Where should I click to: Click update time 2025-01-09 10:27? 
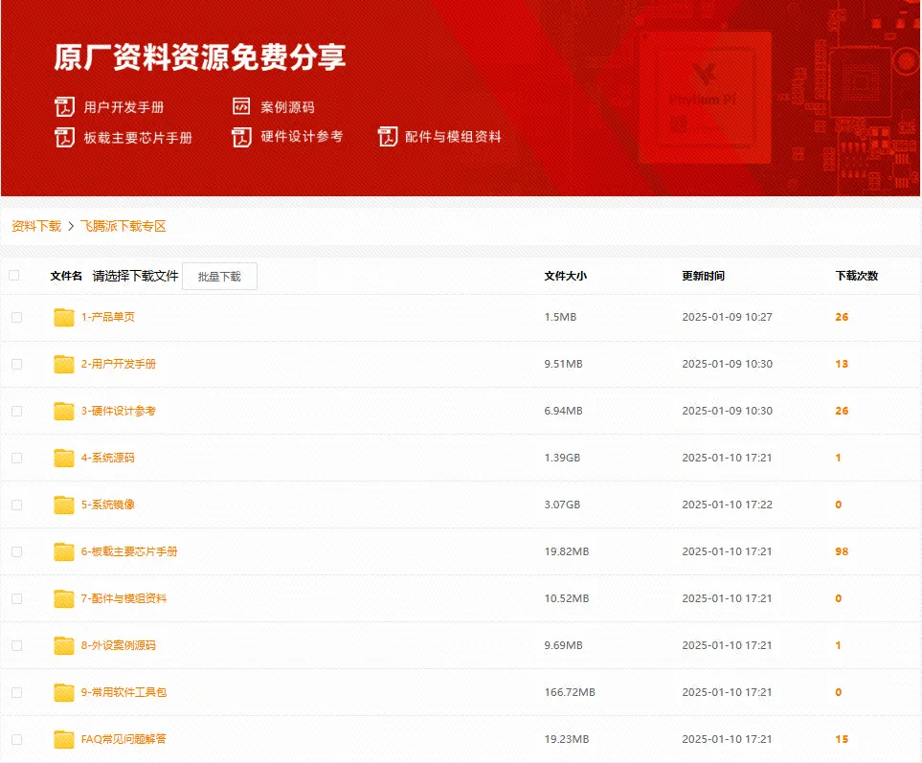pos(727,317)
